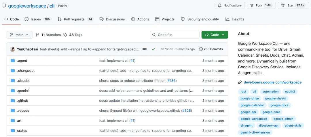Screen dimensions: 311x137
Task: Open the crates folder
Action: click(x=22, y=130)
